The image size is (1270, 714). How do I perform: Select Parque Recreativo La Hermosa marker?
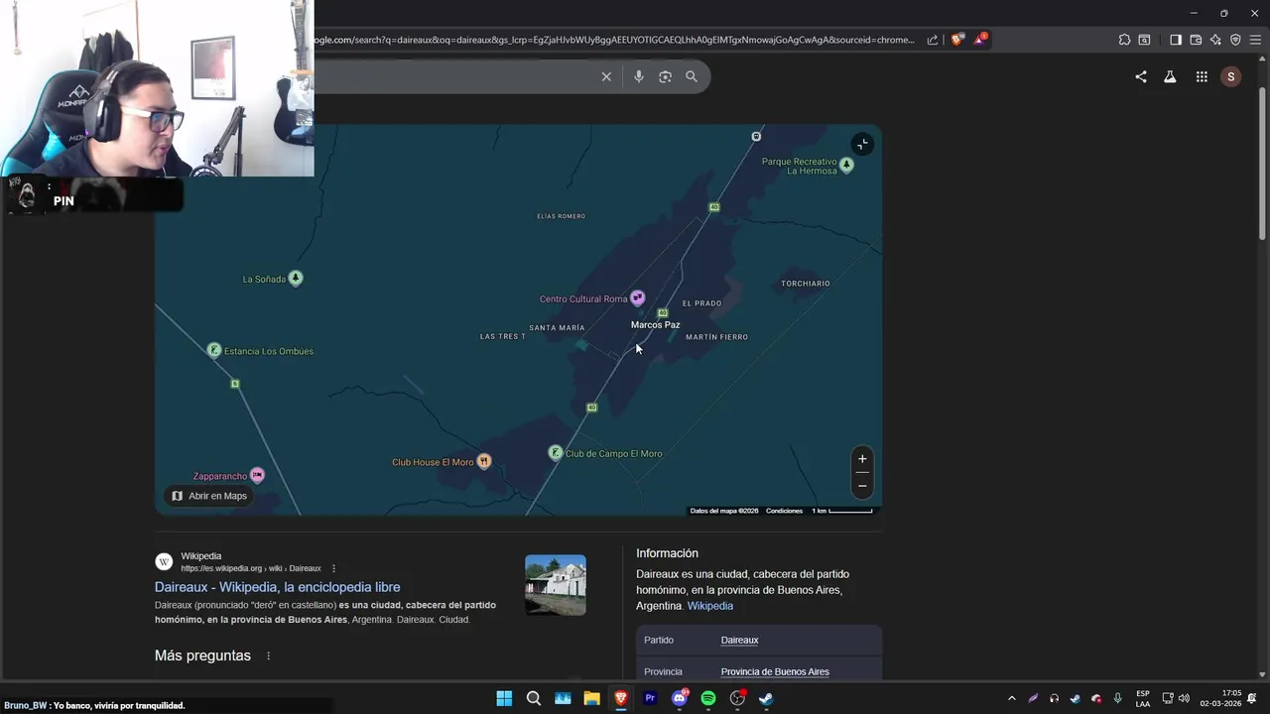coord(846,166)
